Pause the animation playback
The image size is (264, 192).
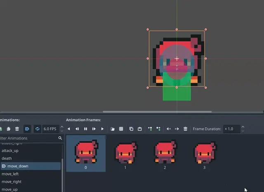point(85,129)
